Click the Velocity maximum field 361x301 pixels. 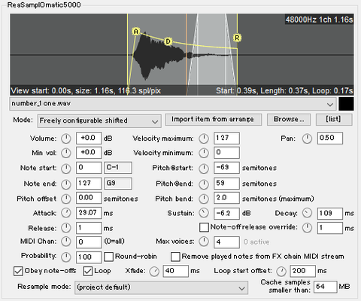click(226, 138)
